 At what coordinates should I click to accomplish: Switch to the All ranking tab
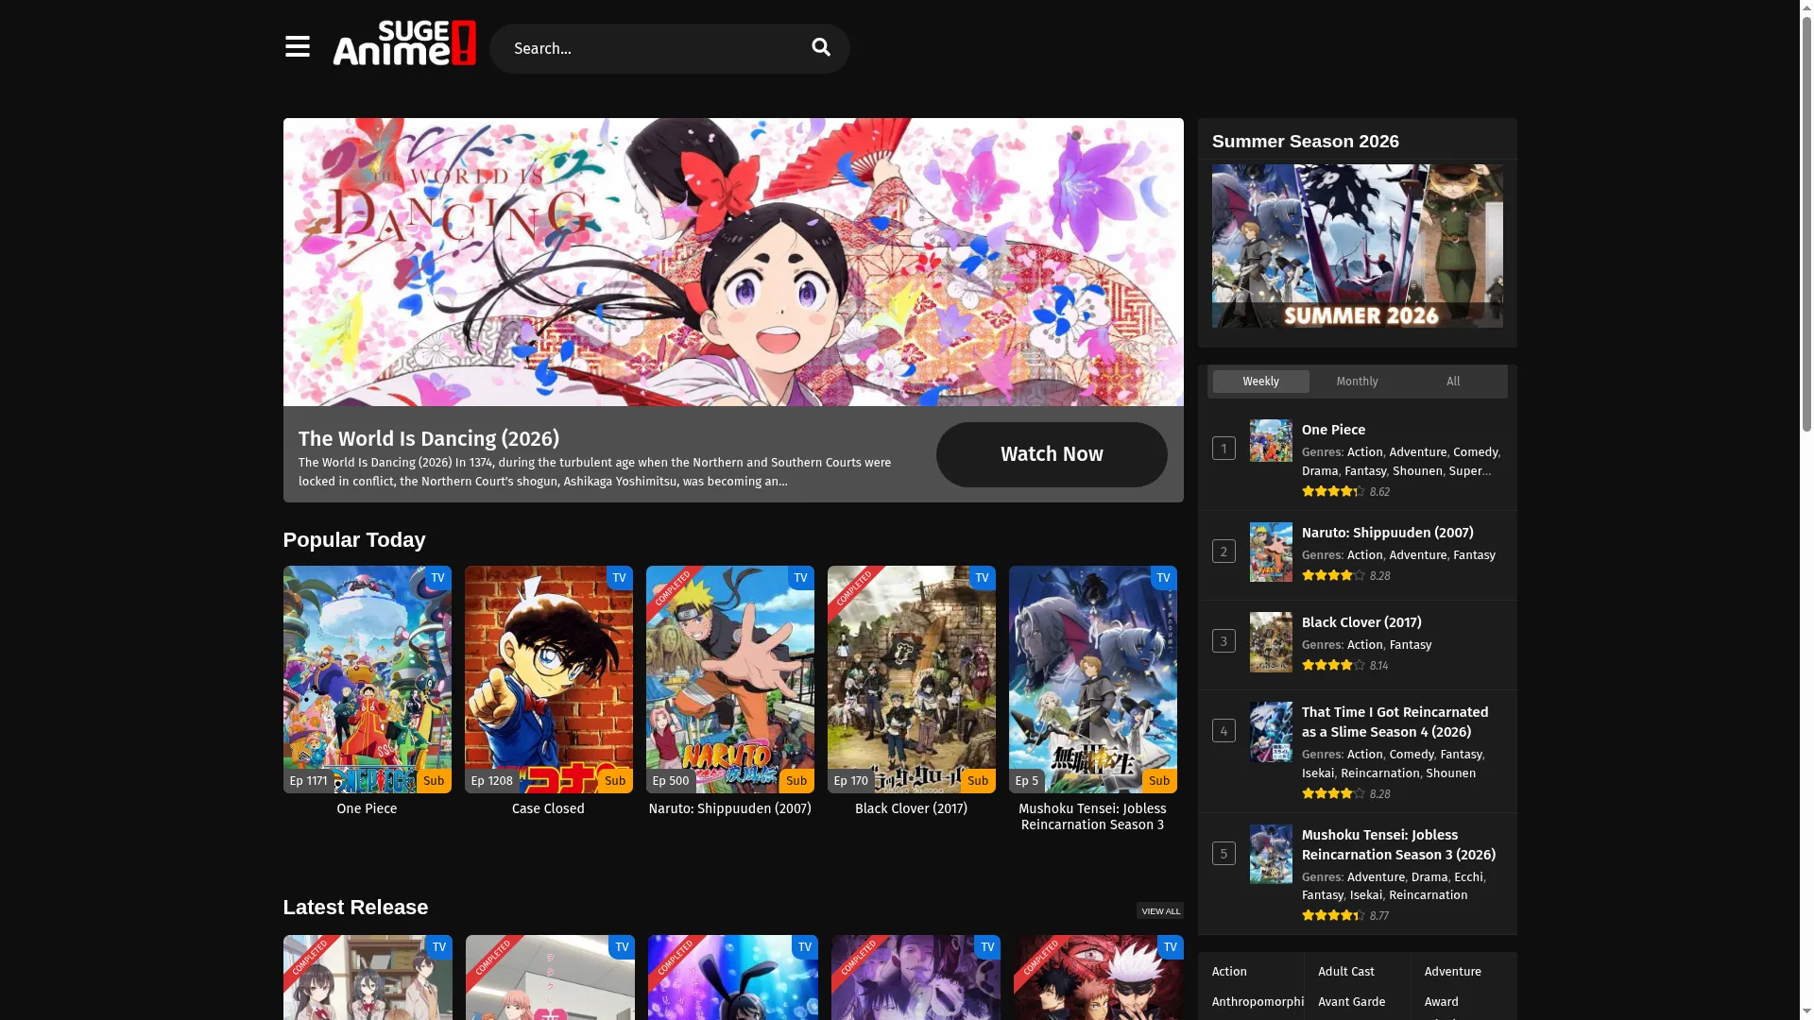pyautogui.click(x=1453, y=381)
